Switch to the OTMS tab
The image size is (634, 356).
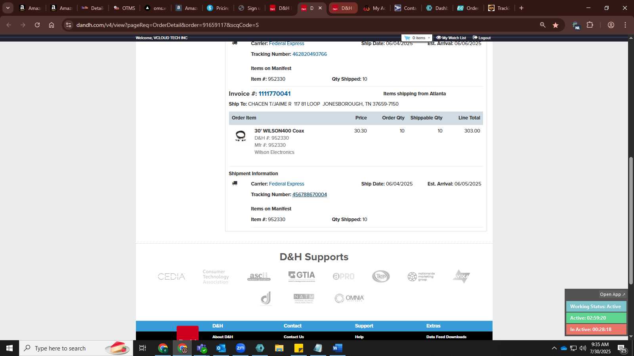[124, 8]
